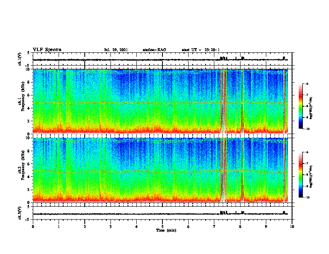Click the 'Time (min)' axis label
This screenshot has height=254, width=329.
point(166,230)
